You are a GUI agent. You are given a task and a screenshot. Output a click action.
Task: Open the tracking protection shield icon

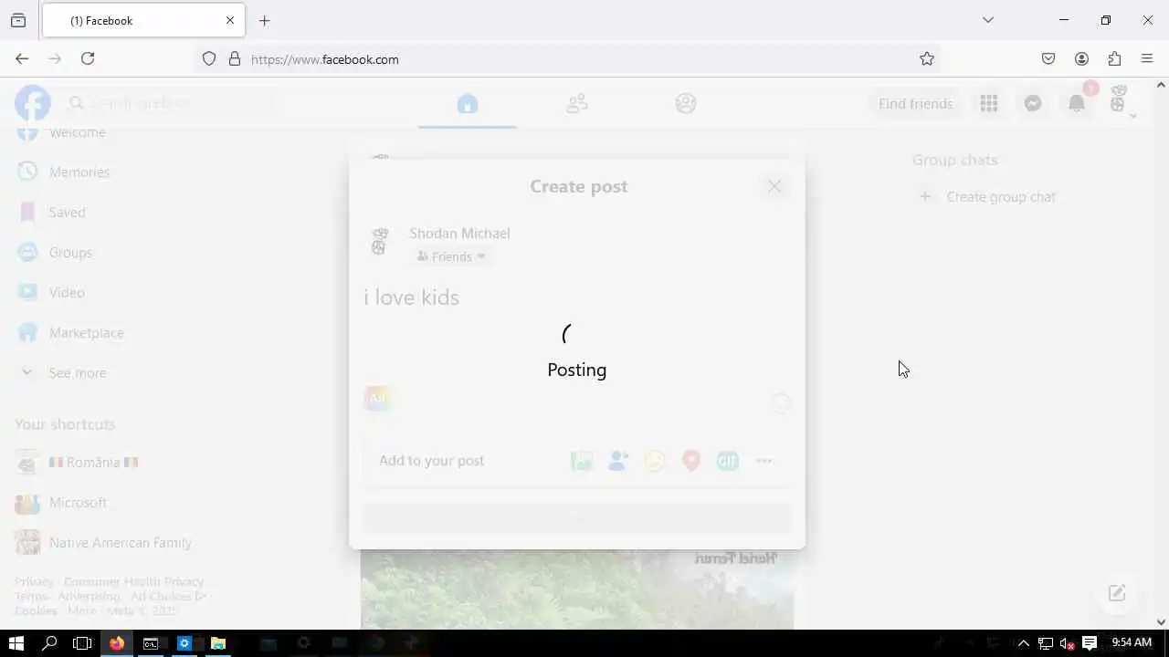point(209,59)
